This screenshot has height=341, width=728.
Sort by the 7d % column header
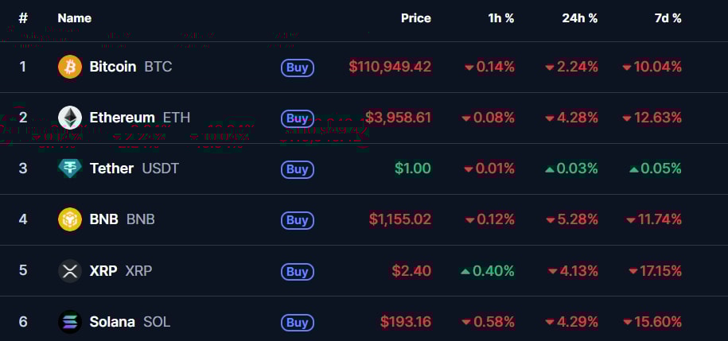tap(666, 18)
